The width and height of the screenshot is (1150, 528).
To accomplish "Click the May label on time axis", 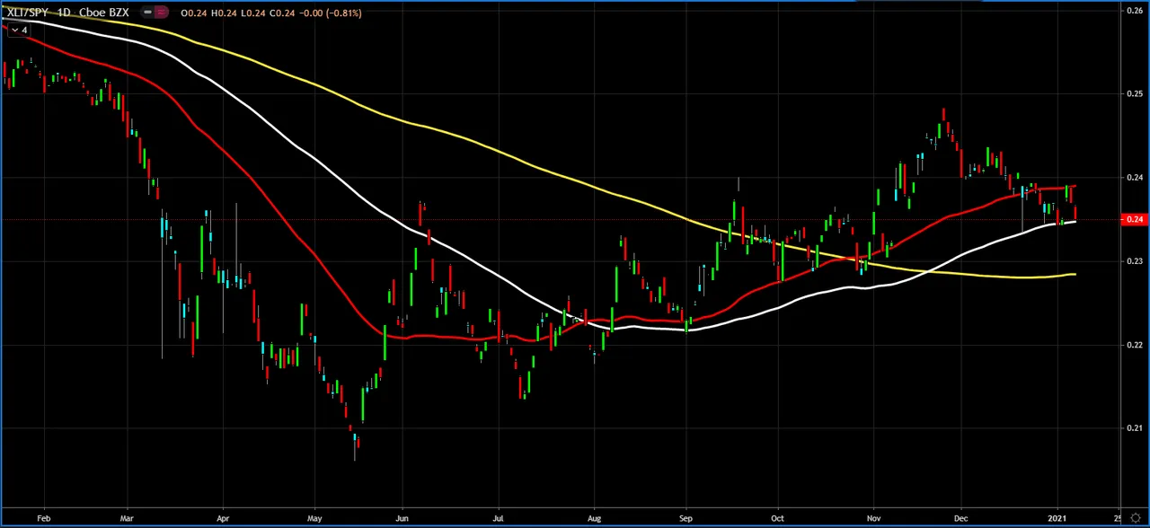I will pyautogui.click(x=314, y=518).
